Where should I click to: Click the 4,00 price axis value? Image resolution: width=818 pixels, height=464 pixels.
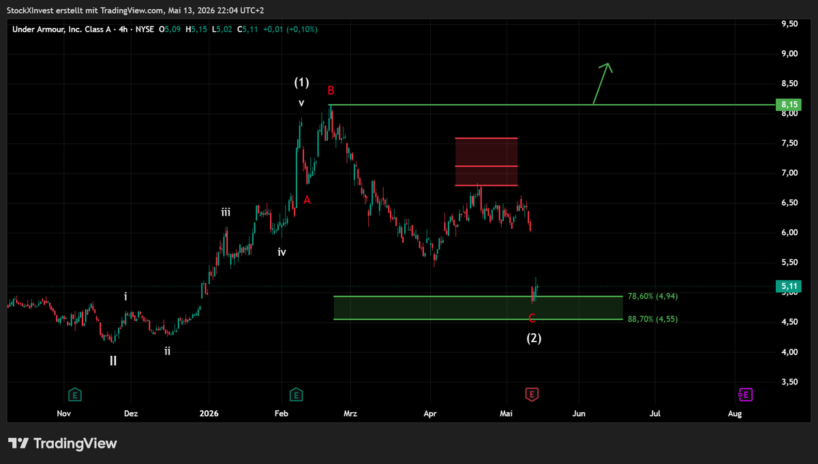[789, 352]
